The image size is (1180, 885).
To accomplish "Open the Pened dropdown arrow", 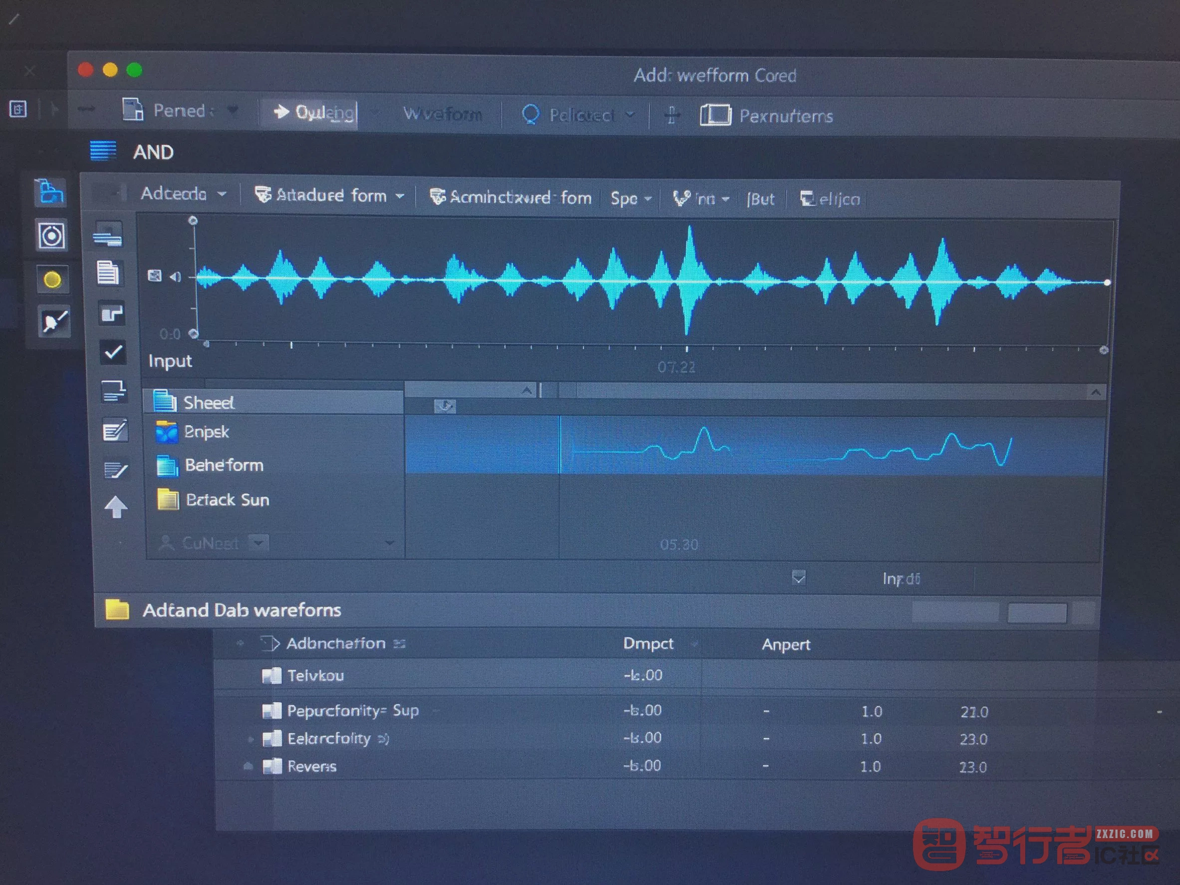I will [x=232, y=110].
